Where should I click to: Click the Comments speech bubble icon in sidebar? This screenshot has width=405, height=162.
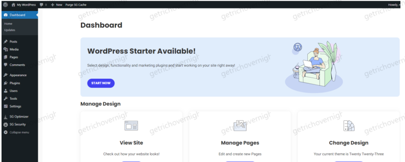point(6,65)
